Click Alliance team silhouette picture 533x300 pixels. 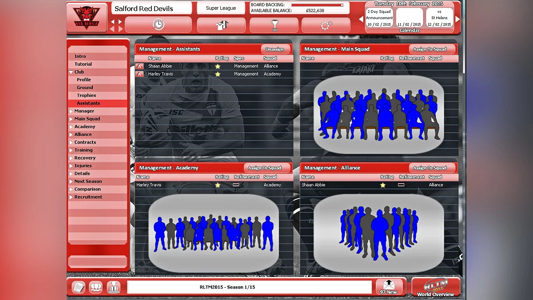(378, 233)
